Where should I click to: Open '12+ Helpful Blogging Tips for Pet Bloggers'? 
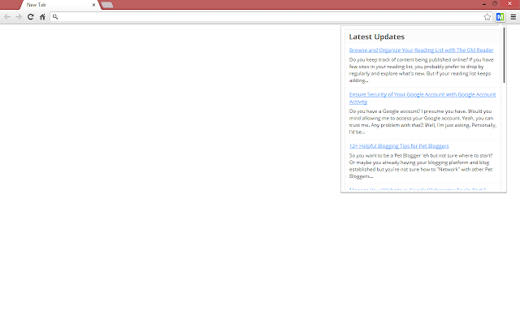pyautogui.click(x=399, y=146)
